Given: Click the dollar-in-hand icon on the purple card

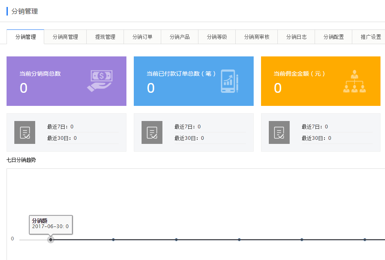Looking at the screenshot, I should tap(100, 80).
